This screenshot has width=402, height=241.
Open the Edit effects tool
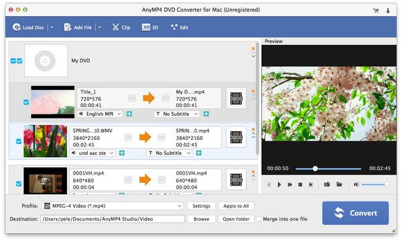pyautogui.click(x=180, y=27)
